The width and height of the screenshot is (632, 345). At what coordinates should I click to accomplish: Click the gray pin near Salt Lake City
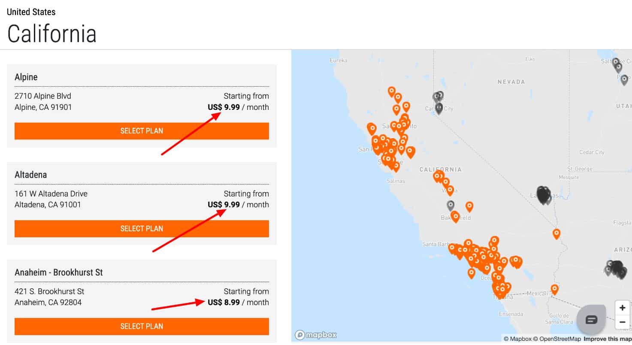[616, 63]
